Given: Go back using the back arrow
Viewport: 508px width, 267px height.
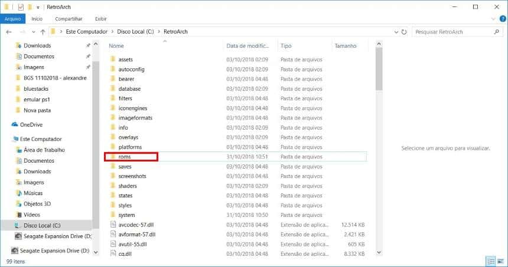Looking at the screenshot, I should click(x=9, y=32).
